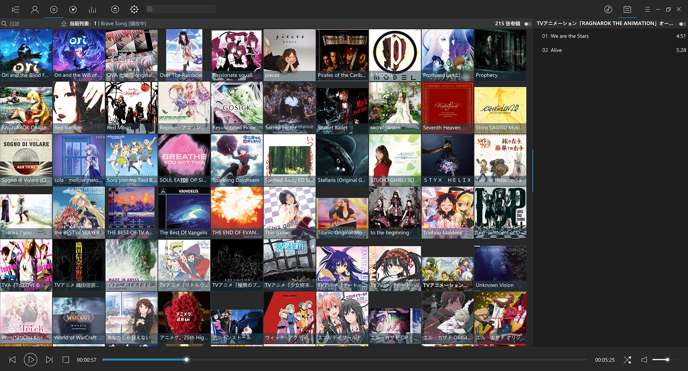Image resolution: width=688 pixels, height=371 pixels.
Task: Open the Ori and the Blind Forest album
Action: click(26, 55)
